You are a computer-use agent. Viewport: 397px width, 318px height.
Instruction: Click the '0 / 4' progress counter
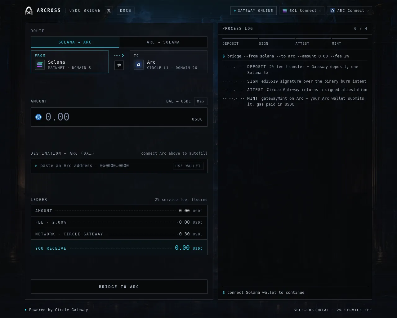coord(361,29)
